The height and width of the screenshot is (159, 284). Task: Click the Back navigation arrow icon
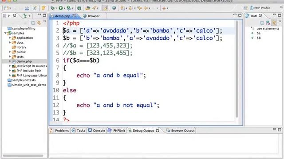pyautogui.click(x=146, y=8)
